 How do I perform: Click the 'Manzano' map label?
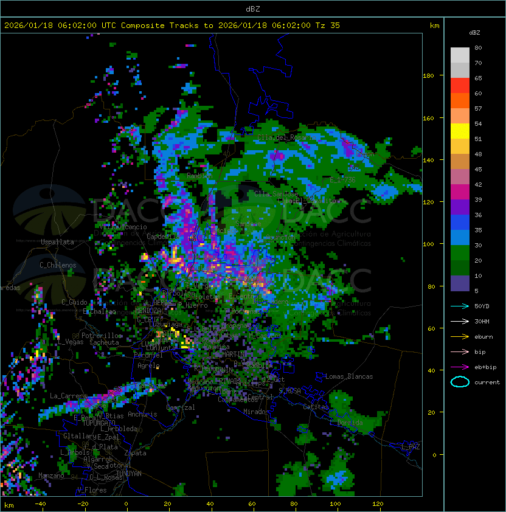click(x=51, y=476)
